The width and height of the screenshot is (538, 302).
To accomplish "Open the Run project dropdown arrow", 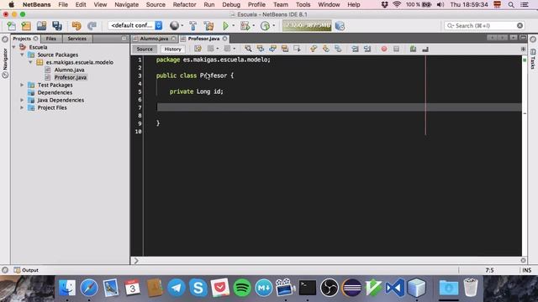I will 234,26.
